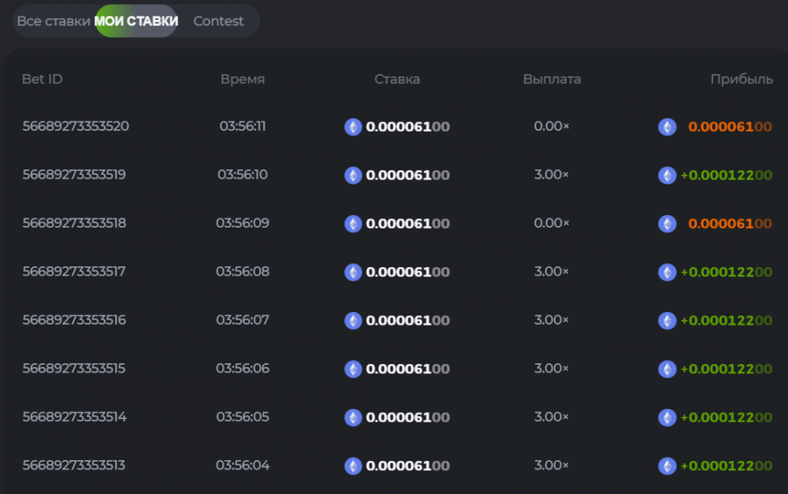This screenshot has width=788, height=494.
Task: Open bet ID 56689273353517
Action: pos(74,272)
